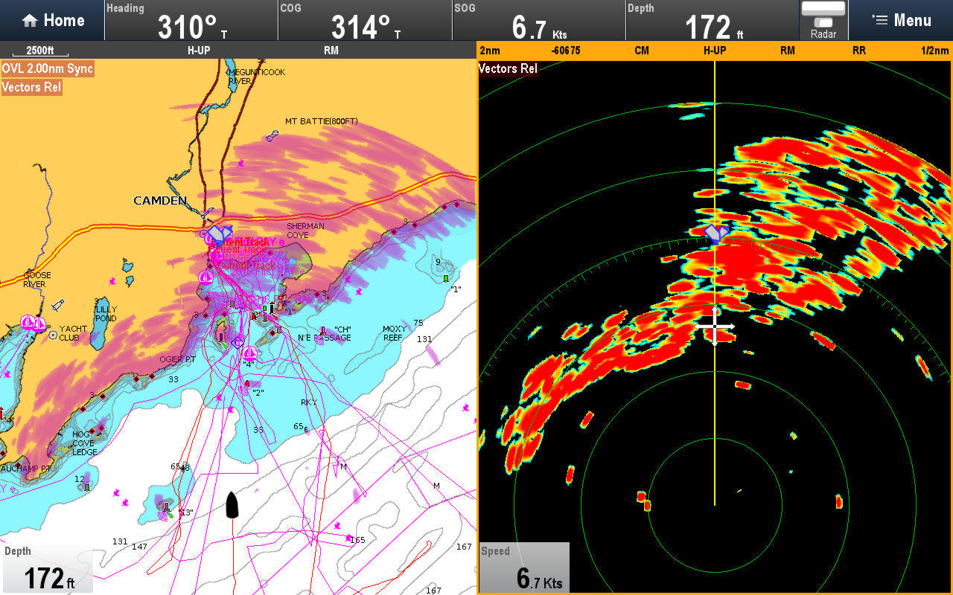Toggle Vectors Rel on the chart pane

point(31,87)
